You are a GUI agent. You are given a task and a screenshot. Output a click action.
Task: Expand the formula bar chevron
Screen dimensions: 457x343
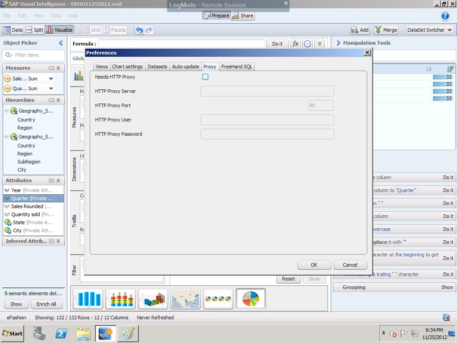[320, 44]
